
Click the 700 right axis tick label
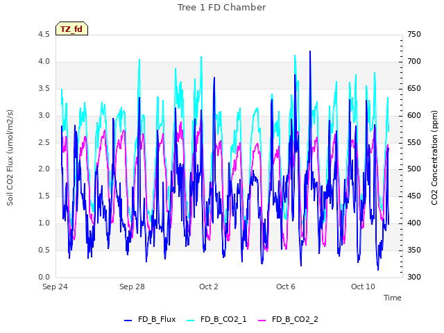click(414, 62)
